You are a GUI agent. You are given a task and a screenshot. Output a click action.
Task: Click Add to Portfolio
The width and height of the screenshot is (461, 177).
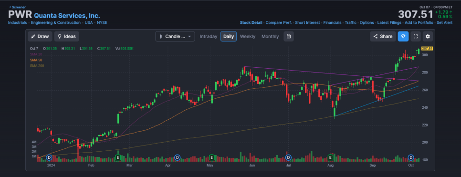(x=419, y=22)
